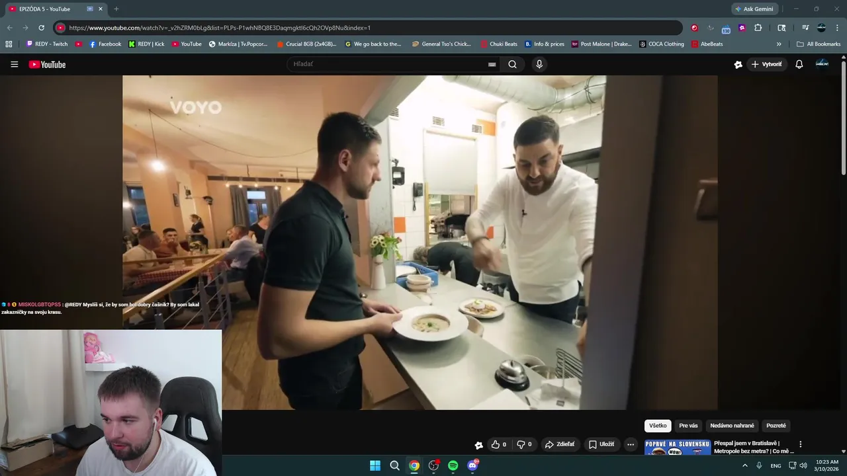
Task: Open more actions ellipsis under video
Action: coord(631,444)
